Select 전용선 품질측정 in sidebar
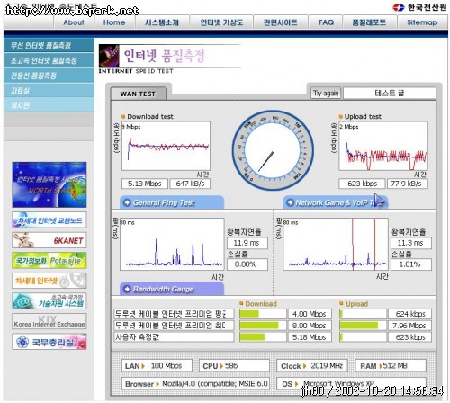The width and height of the screenshot is (450, 403). click(x=49, y=76)
